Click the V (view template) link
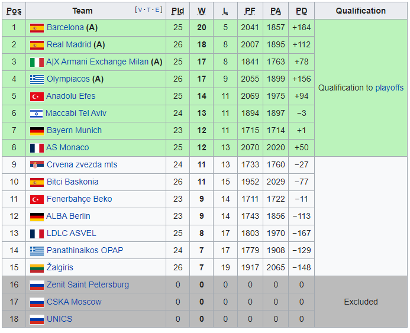Image resolution: width=410 pixels, height=333 pixels. 140,10
